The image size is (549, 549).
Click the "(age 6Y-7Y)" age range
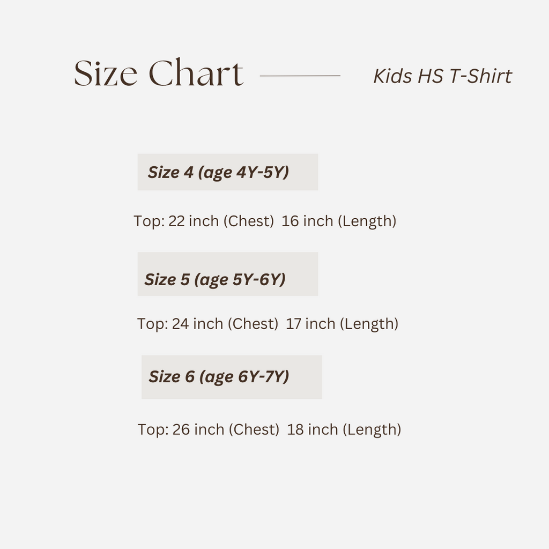pyautogui.click(x=244, y=376)
